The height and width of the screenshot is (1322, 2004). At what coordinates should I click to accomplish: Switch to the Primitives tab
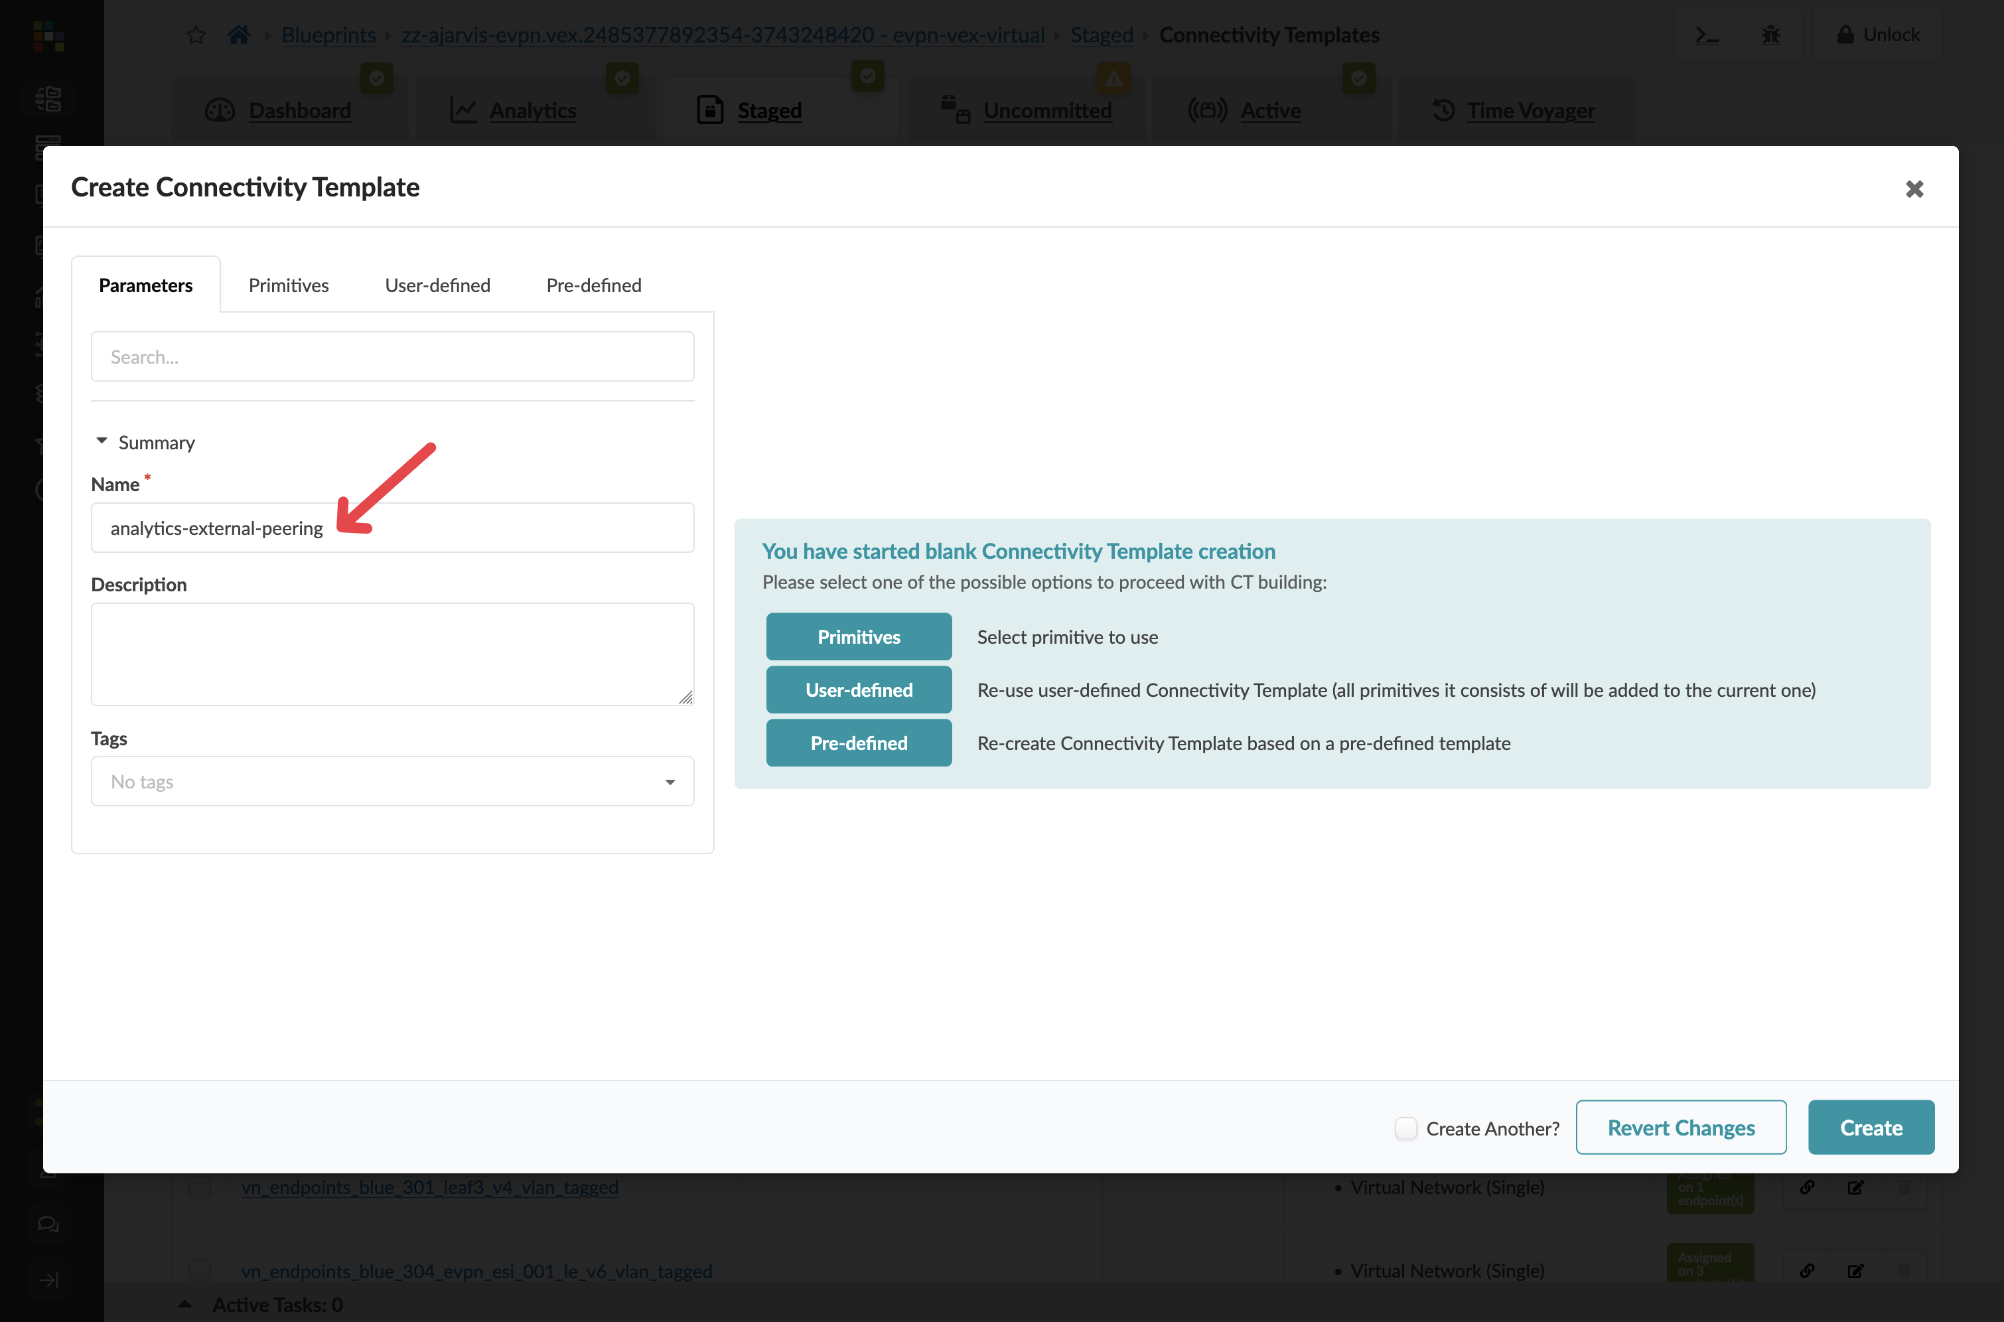click(x=289, y=285)
